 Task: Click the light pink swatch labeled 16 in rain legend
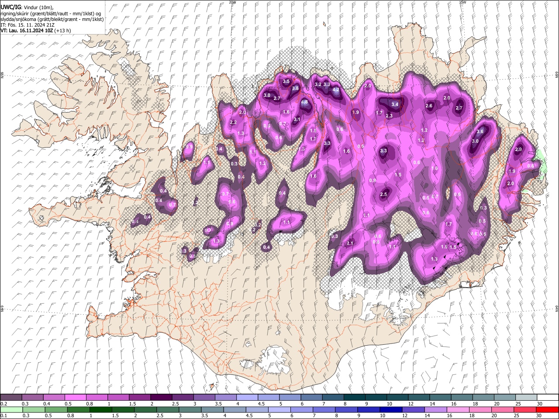click(458, 409)
